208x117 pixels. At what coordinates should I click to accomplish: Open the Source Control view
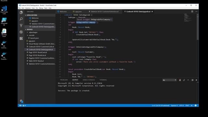pyautogui.click(x=21, y=25)
